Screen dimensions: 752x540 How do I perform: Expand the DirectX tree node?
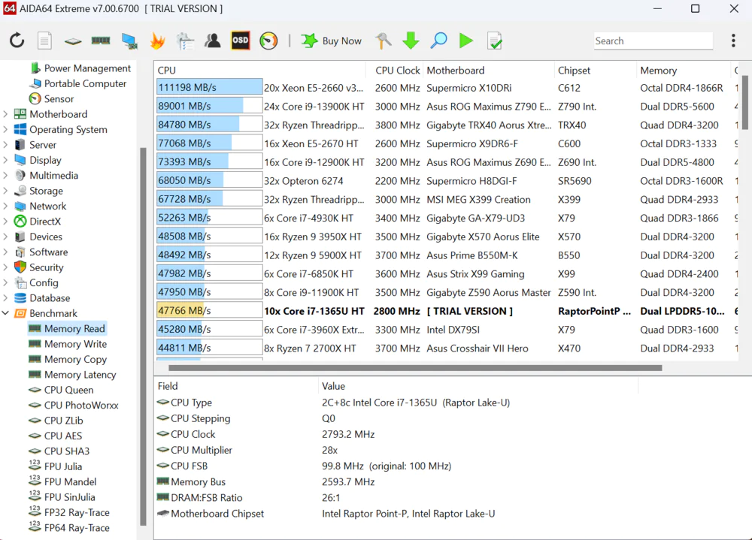[x=5, y=222]
